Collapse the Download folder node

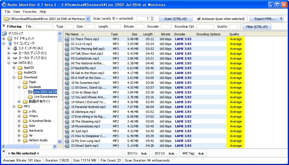click(14, 77)
